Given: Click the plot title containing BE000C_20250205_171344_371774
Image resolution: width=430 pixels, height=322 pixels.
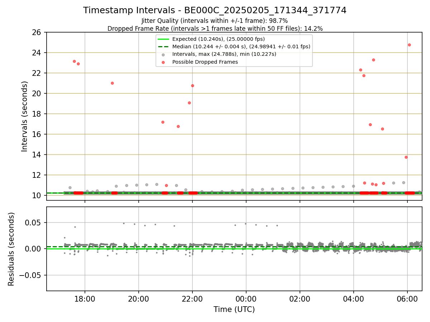Looking at the screenshot, I should [x=215, y=10].
